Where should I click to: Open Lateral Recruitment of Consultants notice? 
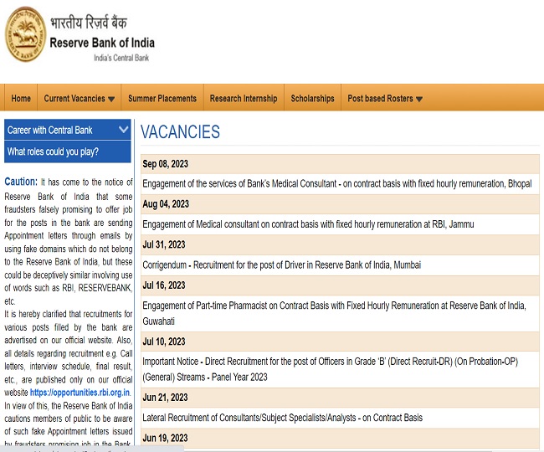(x=282, y=417)
